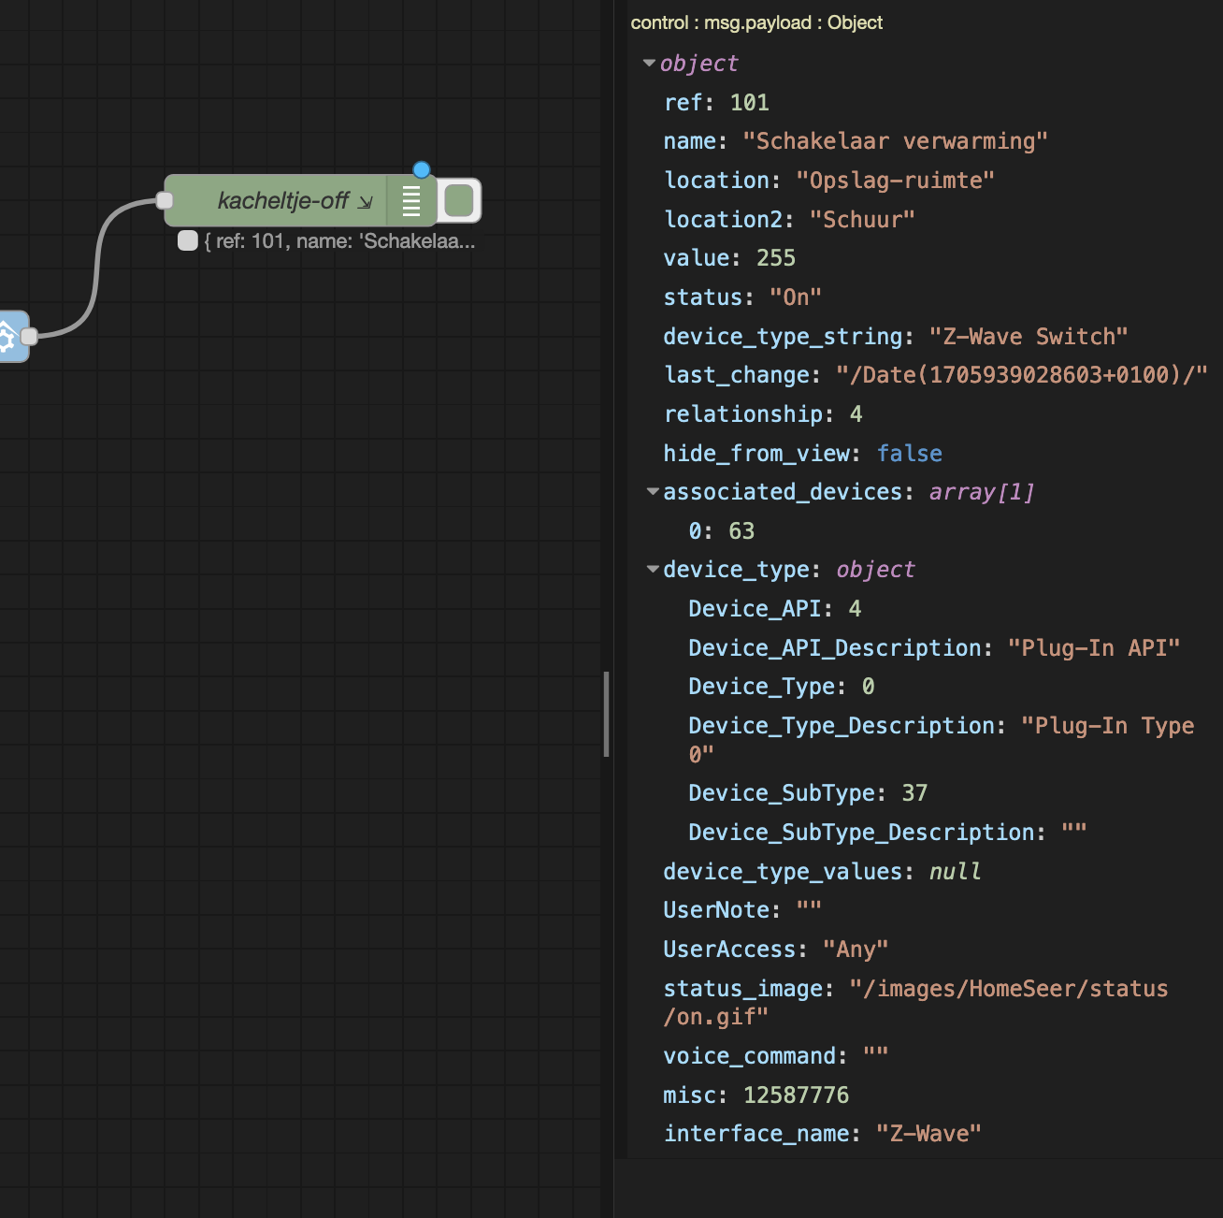Image resolution: width=1223 pixels, height=1218 pixels.
Task: Click UserAccess value "Any"
Action: click(x=856, y=950)
